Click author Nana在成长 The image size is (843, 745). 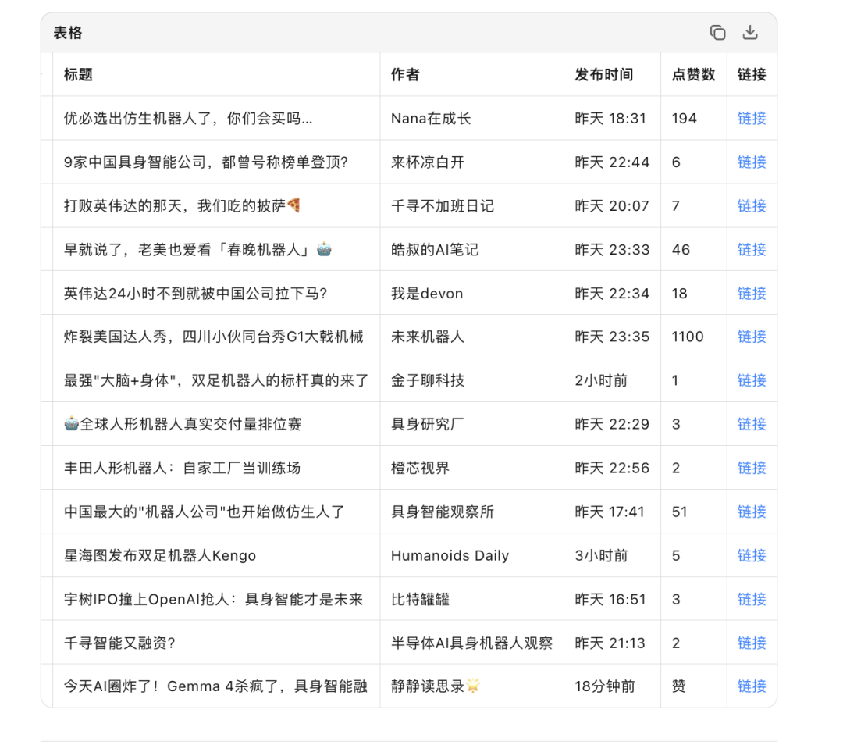[431, 119]
